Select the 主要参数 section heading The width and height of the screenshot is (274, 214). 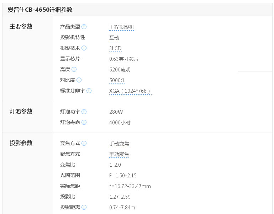click(x=21, y=26)
